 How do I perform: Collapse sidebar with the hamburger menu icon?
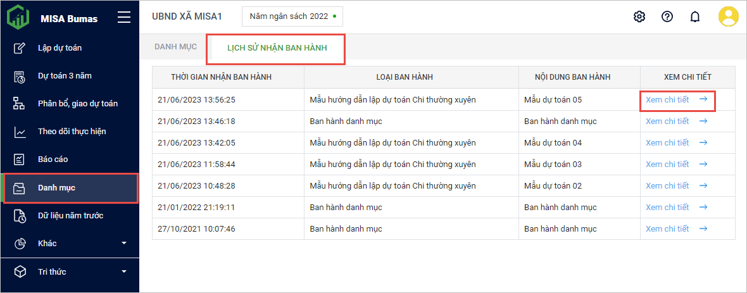pyautogui.click(x=124, y=18)
